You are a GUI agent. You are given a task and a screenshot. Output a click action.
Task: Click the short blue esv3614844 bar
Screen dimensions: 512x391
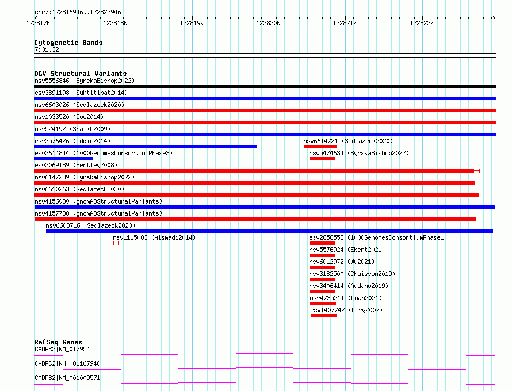tap(64, 159)
